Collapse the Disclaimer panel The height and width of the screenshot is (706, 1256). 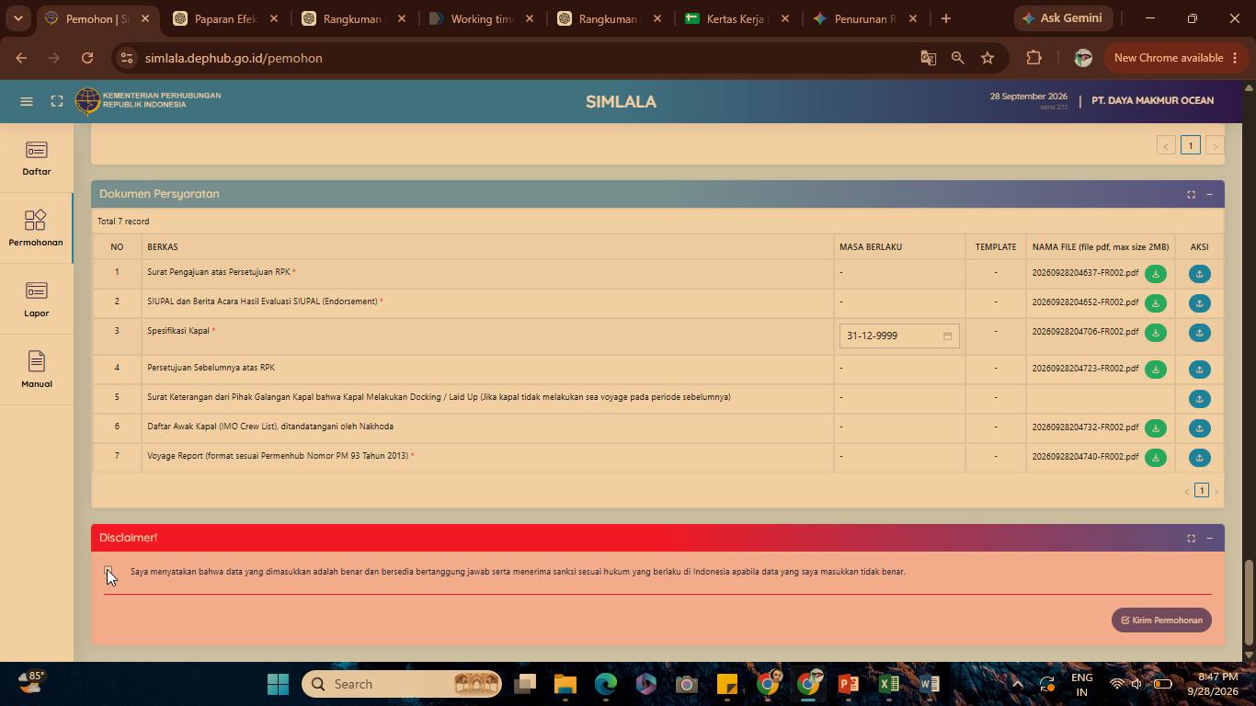(1209, 538)
